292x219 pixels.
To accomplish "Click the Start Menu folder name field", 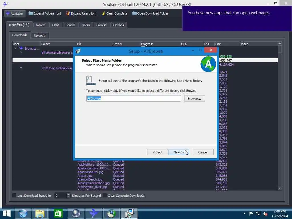I will tap(133, 98).
